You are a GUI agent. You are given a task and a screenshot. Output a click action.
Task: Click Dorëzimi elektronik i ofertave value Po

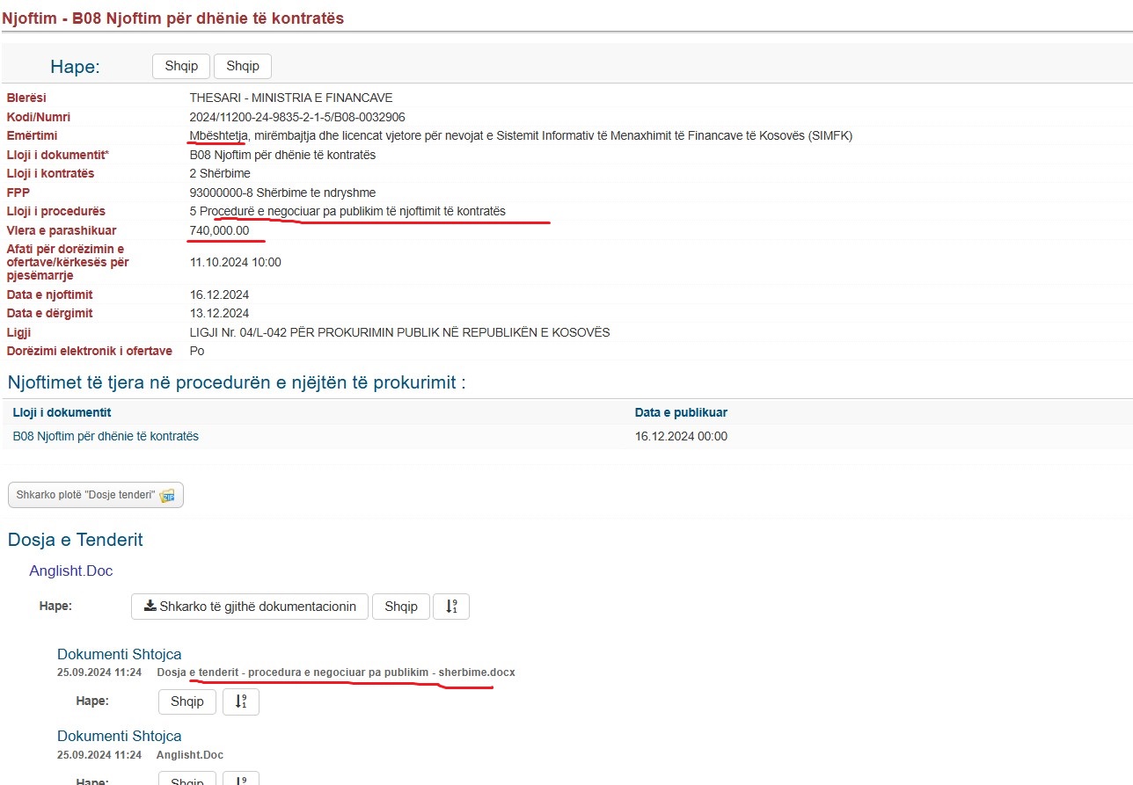click(x=197, y=351)
